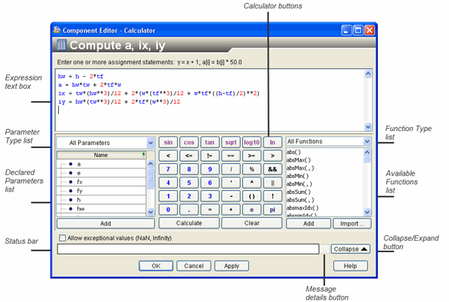Sort parameters by Name column header

pyautogui.click(x=101, y=155)
